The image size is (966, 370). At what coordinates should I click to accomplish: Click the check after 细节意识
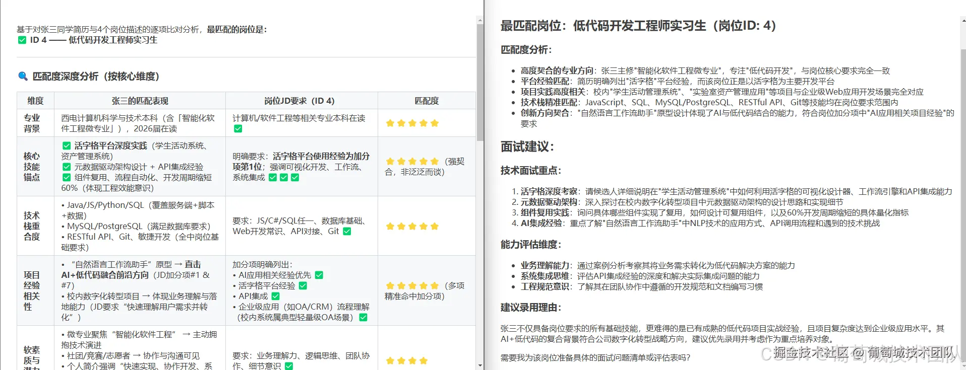point(289,366)
